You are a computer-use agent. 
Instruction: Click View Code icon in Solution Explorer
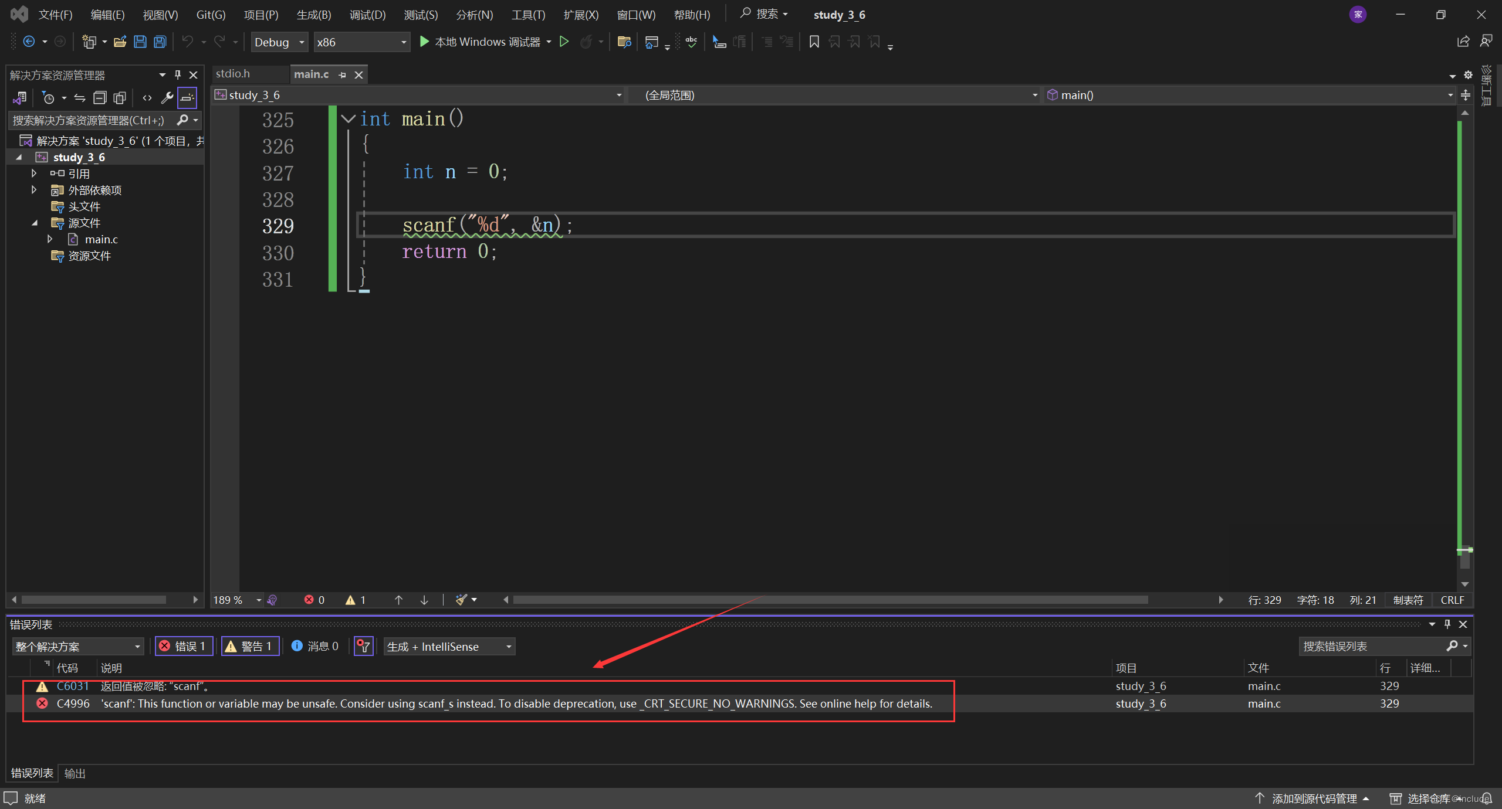(x=147, y=98)
